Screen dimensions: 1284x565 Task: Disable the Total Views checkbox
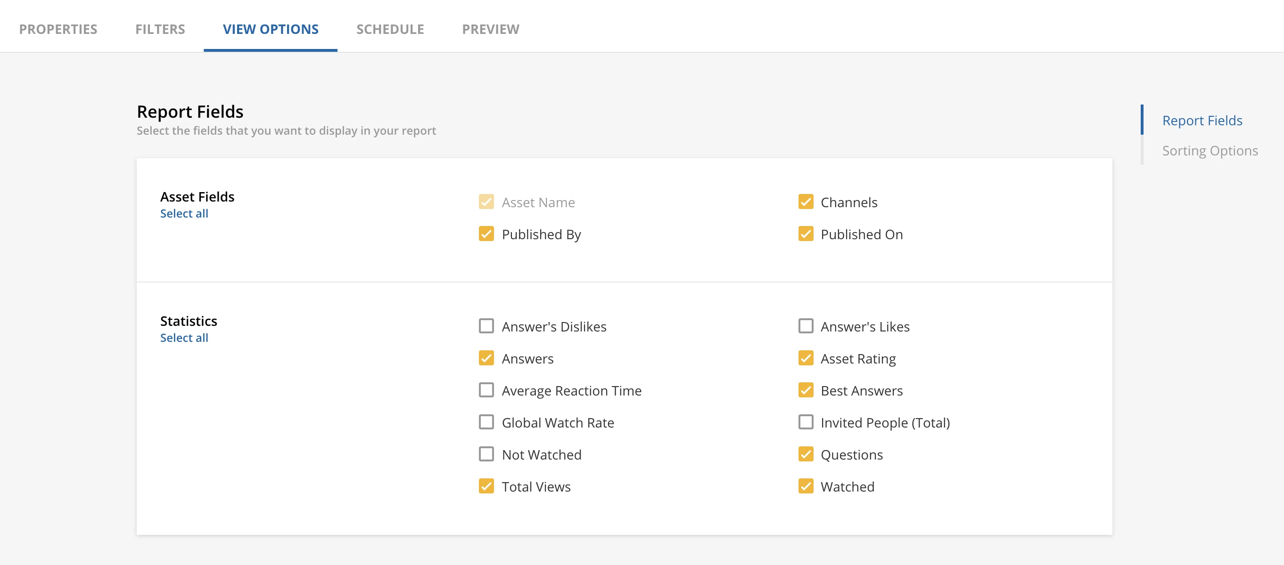point(486,486)
